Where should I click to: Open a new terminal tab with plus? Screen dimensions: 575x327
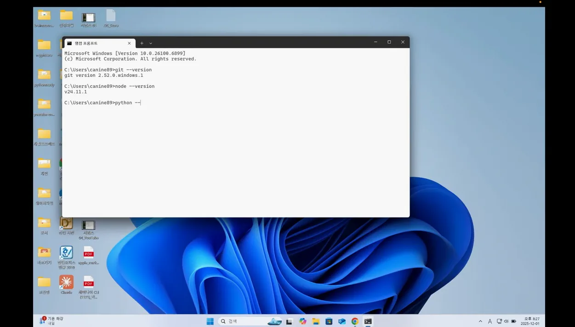(142, 43)
